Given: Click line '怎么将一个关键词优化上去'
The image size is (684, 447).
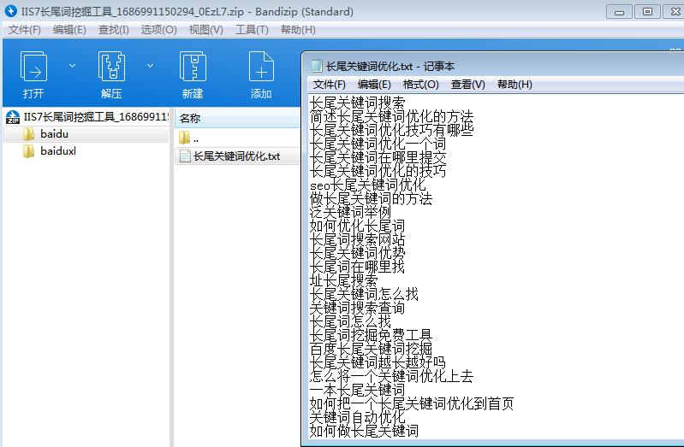Looking at the screenshot, I should click(x=391, y=376).
